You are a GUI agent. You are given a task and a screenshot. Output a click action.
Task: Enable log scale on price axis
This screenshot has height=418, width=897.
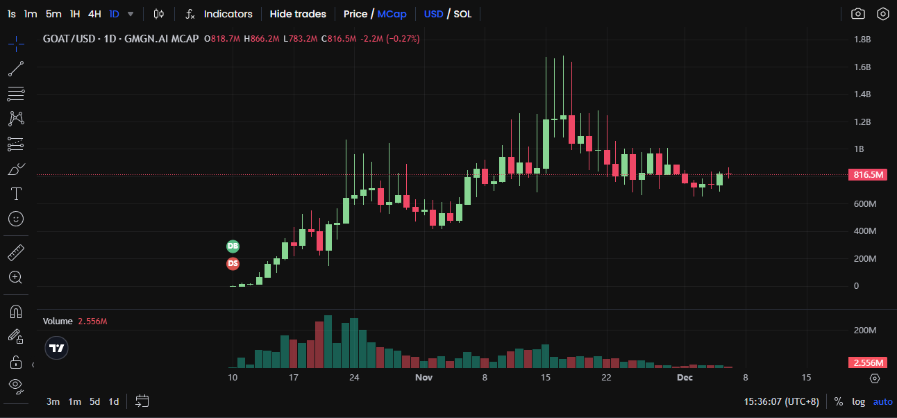click(858, 401)
